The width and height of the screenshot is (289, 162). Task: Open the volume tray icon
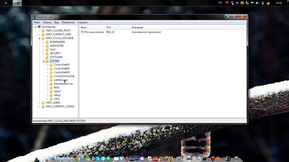tap(257, 3)
